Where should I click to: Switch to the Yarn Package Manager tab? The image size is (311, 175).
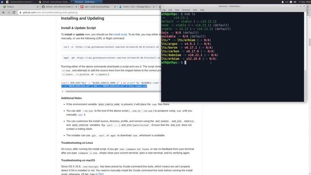tap(137, 7)
